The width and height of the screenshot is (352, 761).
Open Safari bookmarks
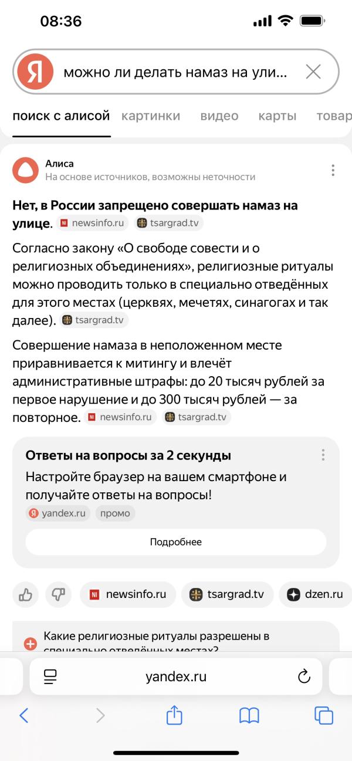pyautogui.click(x=249, y=715)
